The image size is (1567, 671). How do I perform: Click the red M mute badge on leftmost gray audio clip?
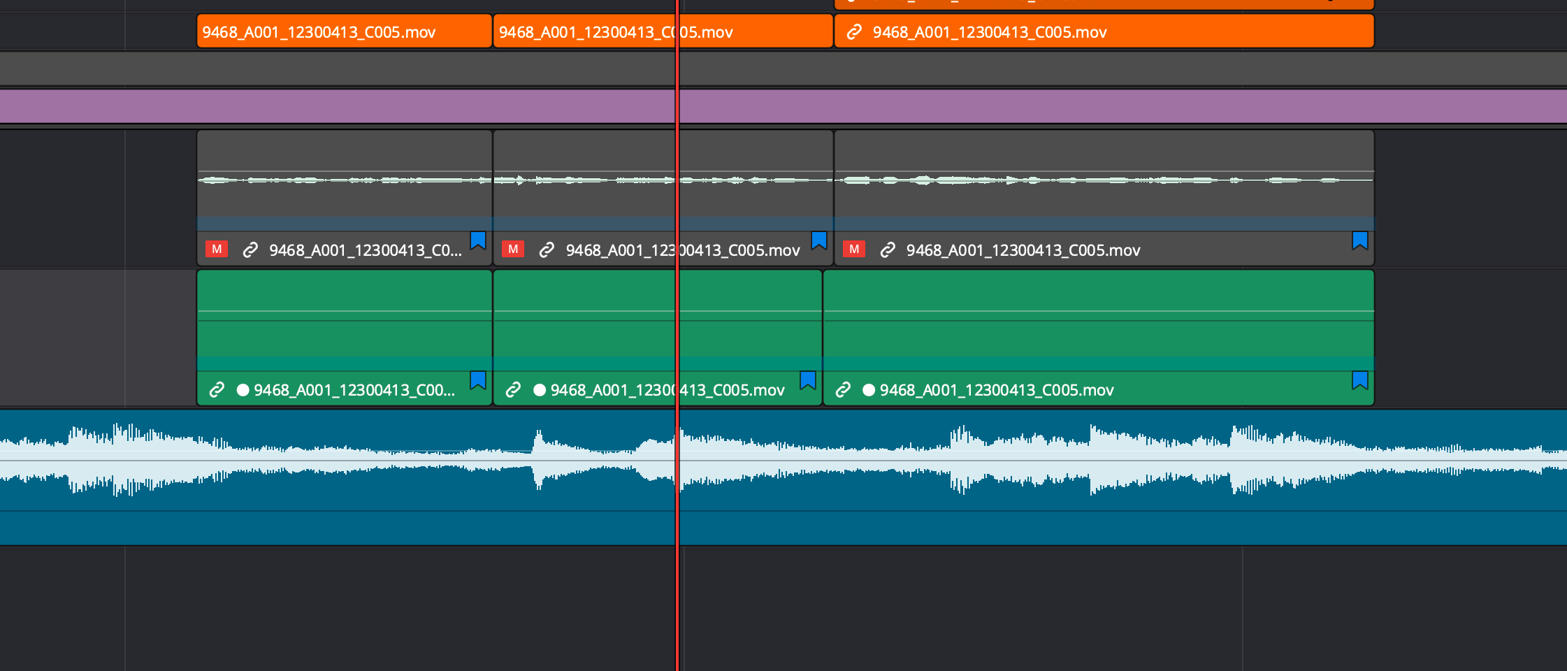(x=217, y=250)
